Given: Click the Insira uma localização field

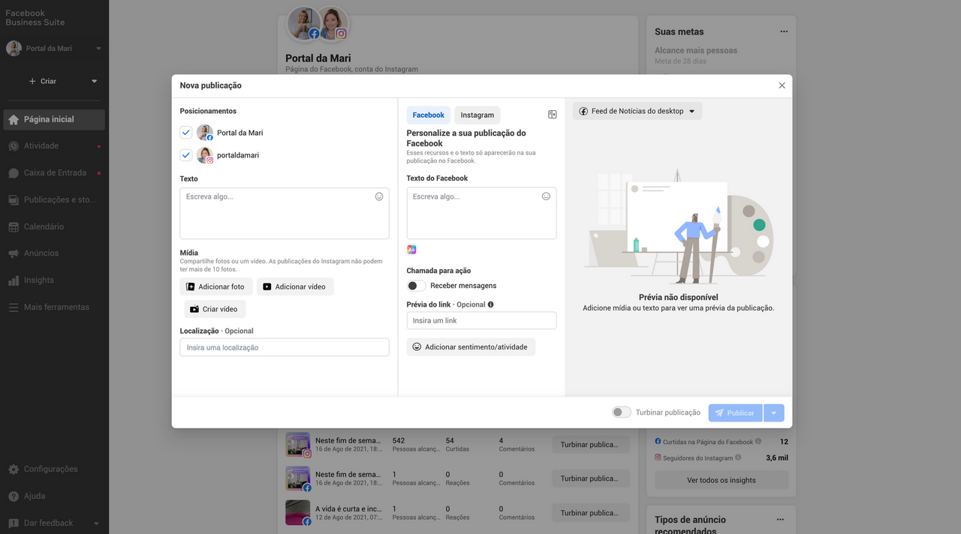Looking at the screenshot, I should point(284,347).
